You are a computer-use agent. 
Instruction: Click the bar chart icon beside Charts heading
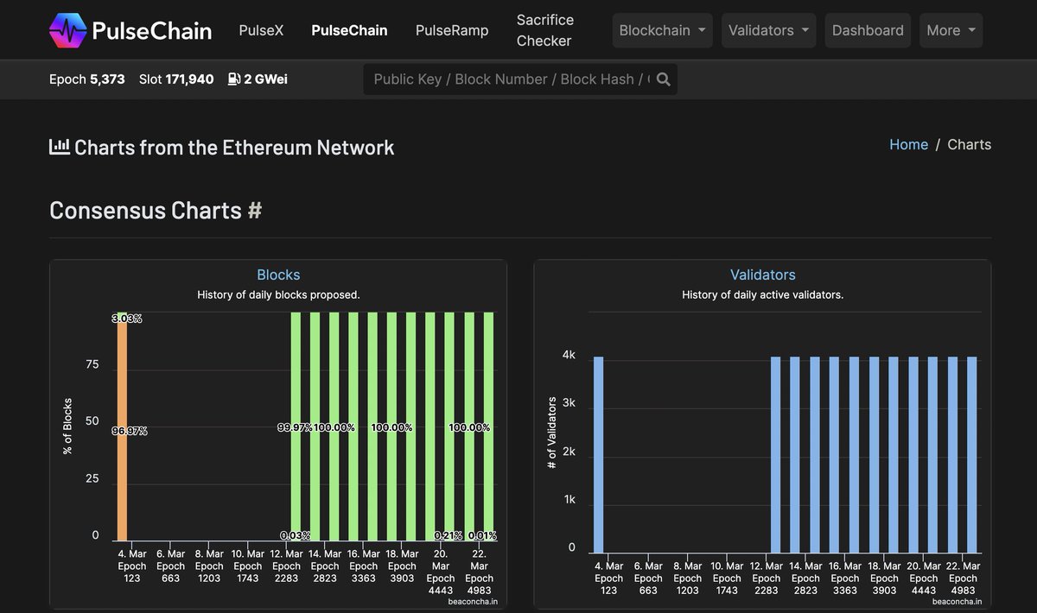[60, 147]
